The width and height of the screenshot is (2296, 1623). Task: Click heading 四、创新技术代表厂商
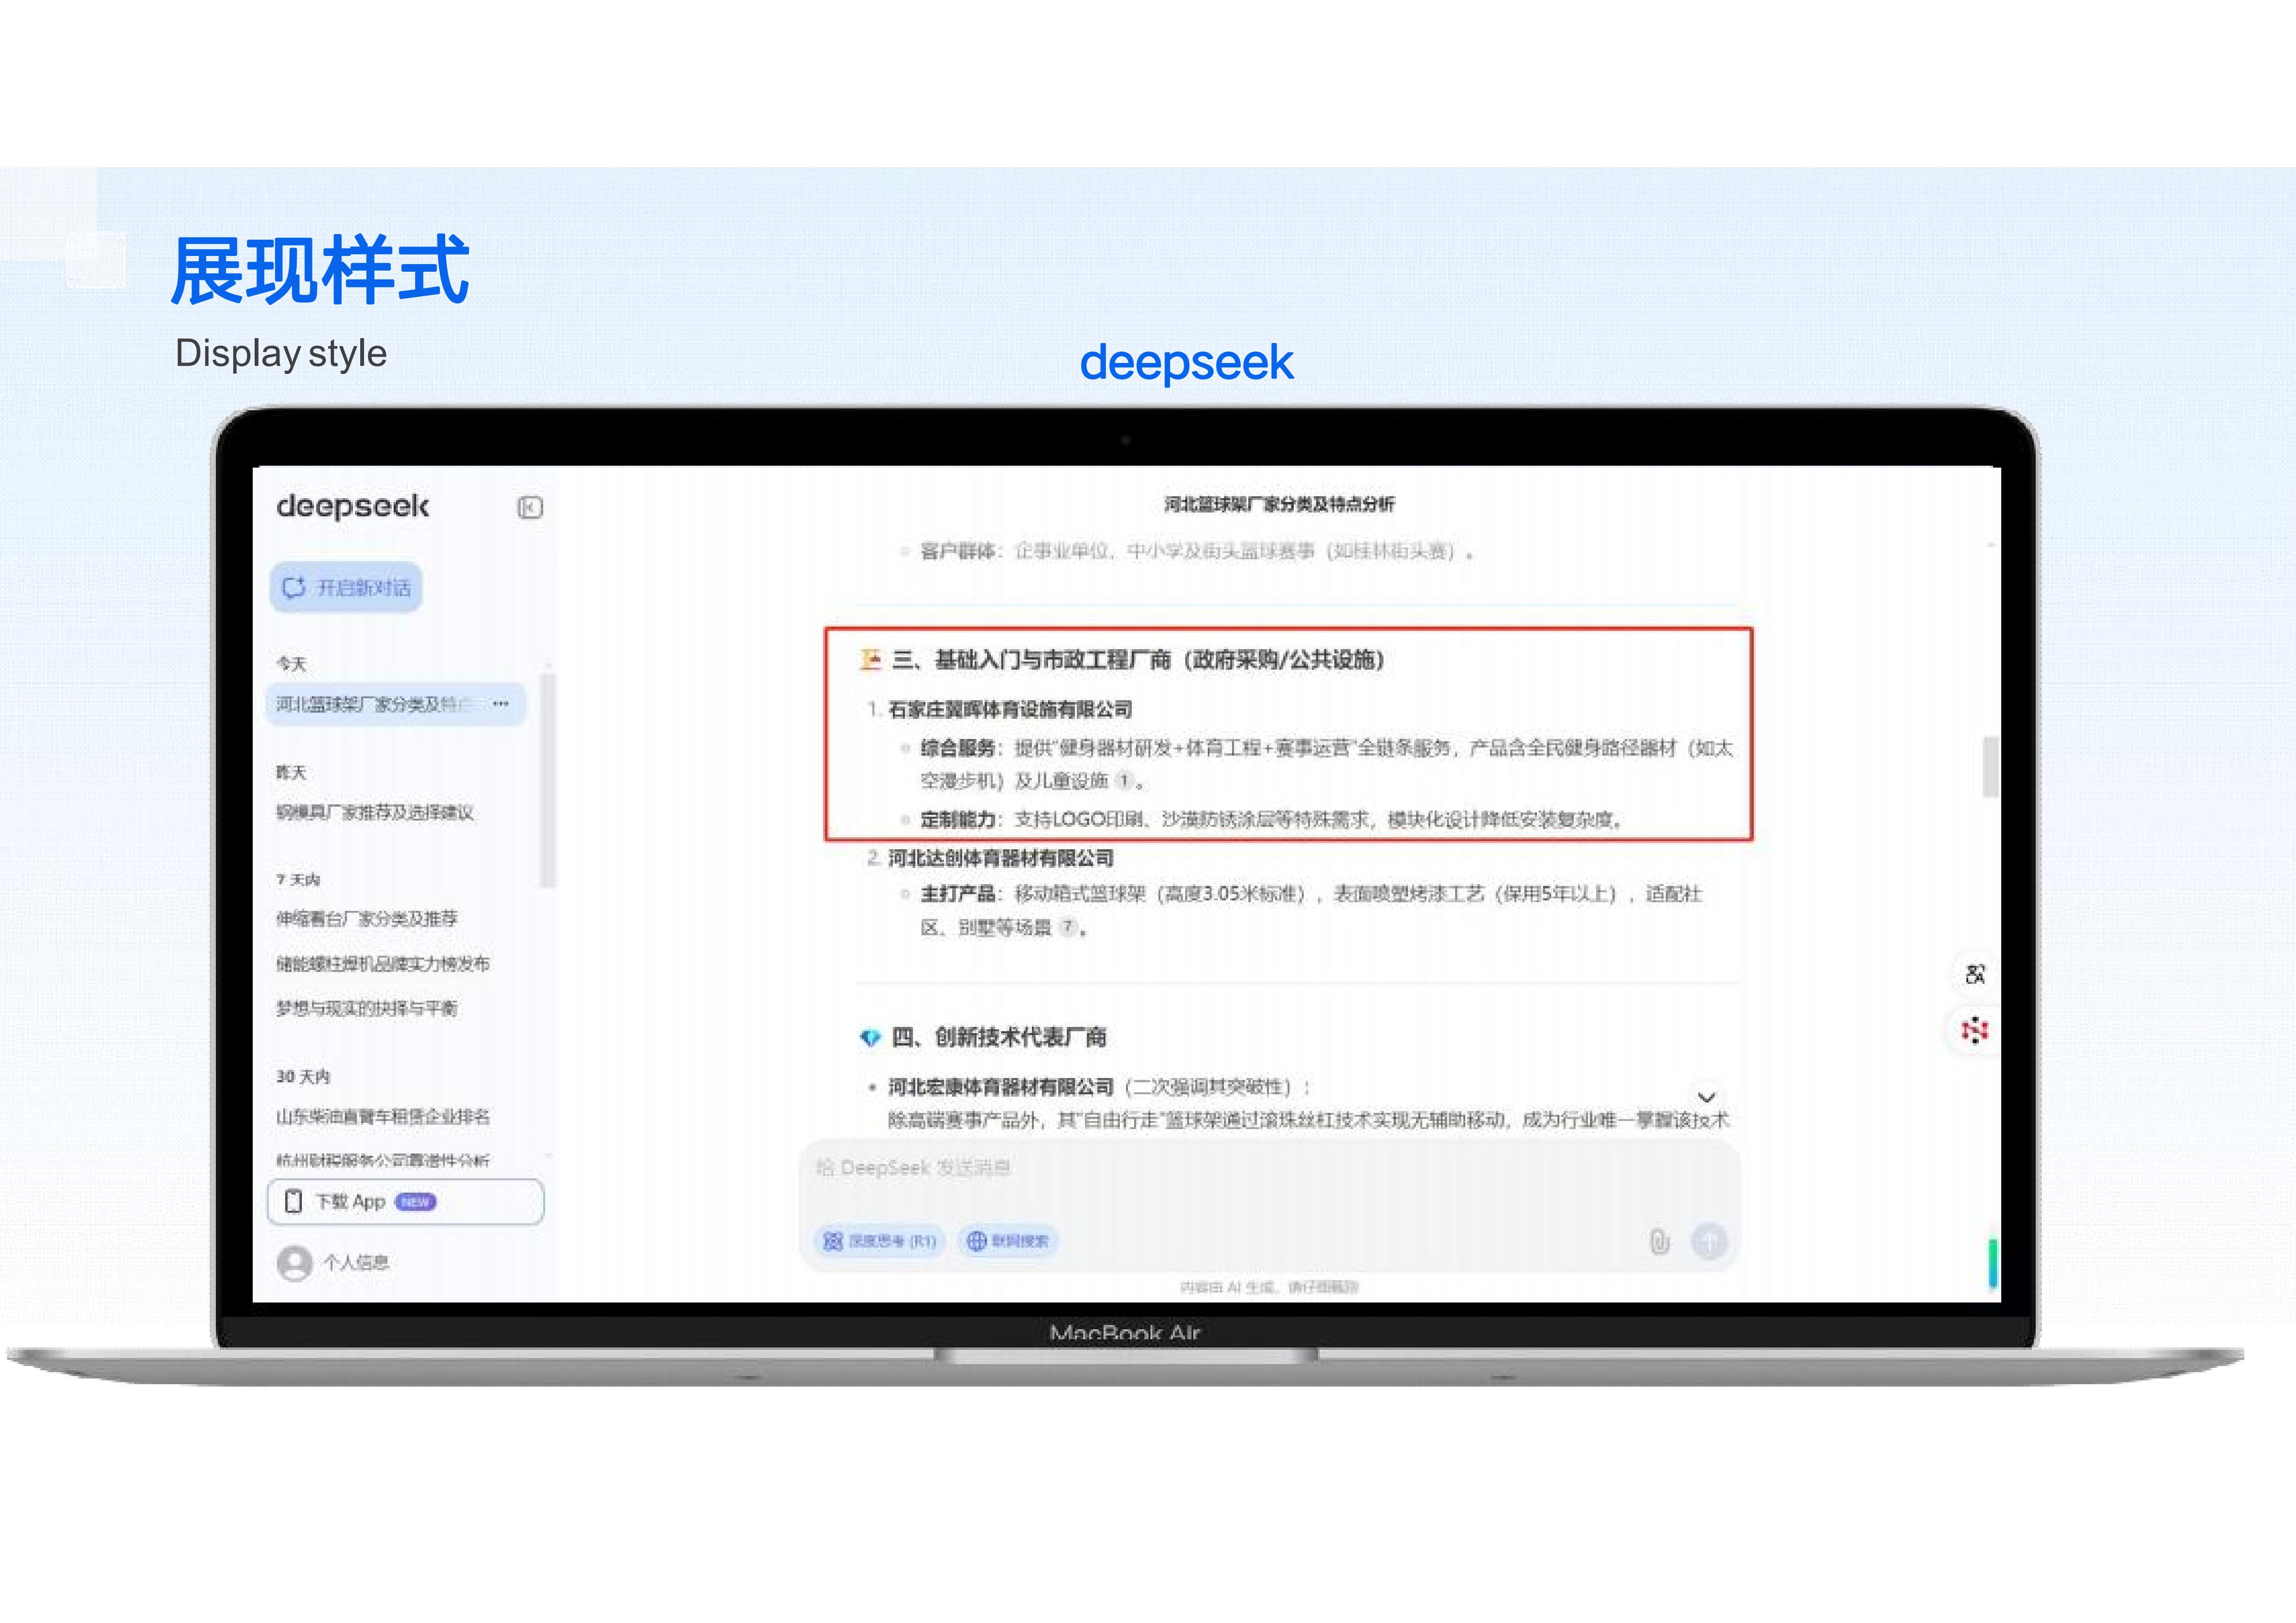999,1037
